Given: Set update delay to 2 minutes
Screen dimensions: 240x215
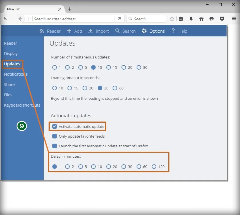Looking at the screenshot, I should pyautogui.click(x=67, y=167).
